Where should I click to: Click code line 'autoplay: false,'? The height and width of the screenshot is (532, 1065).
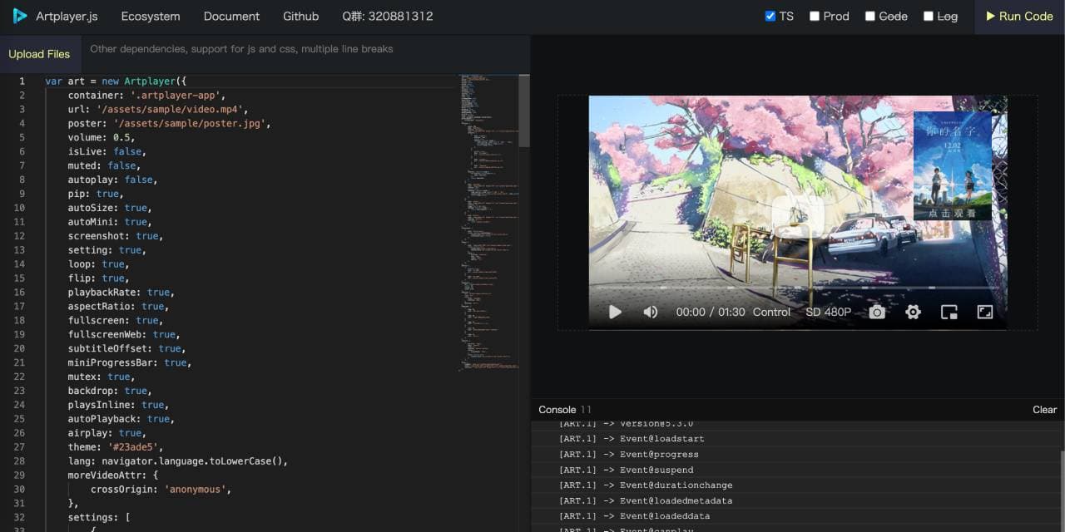(x=112, y=180)
